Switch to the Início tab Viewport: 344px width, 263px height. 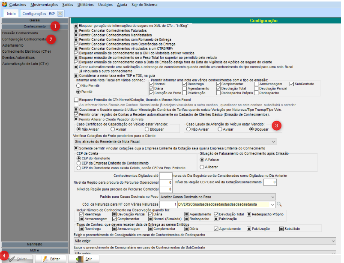pos(11,14)
